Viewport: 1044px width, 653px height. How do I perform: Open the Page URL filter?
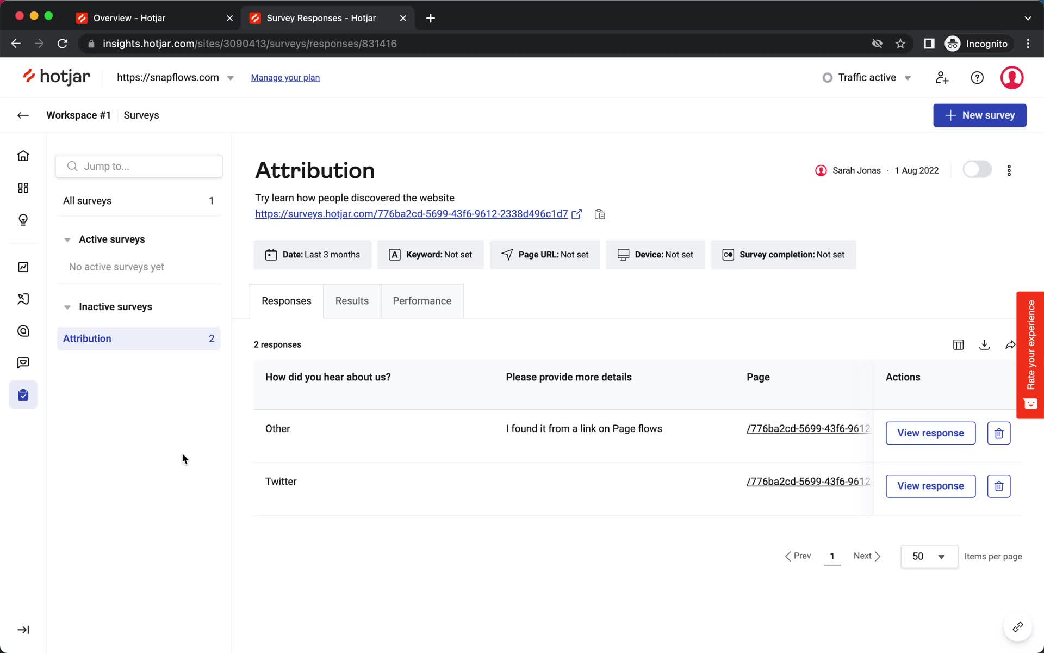coord(545,255)
